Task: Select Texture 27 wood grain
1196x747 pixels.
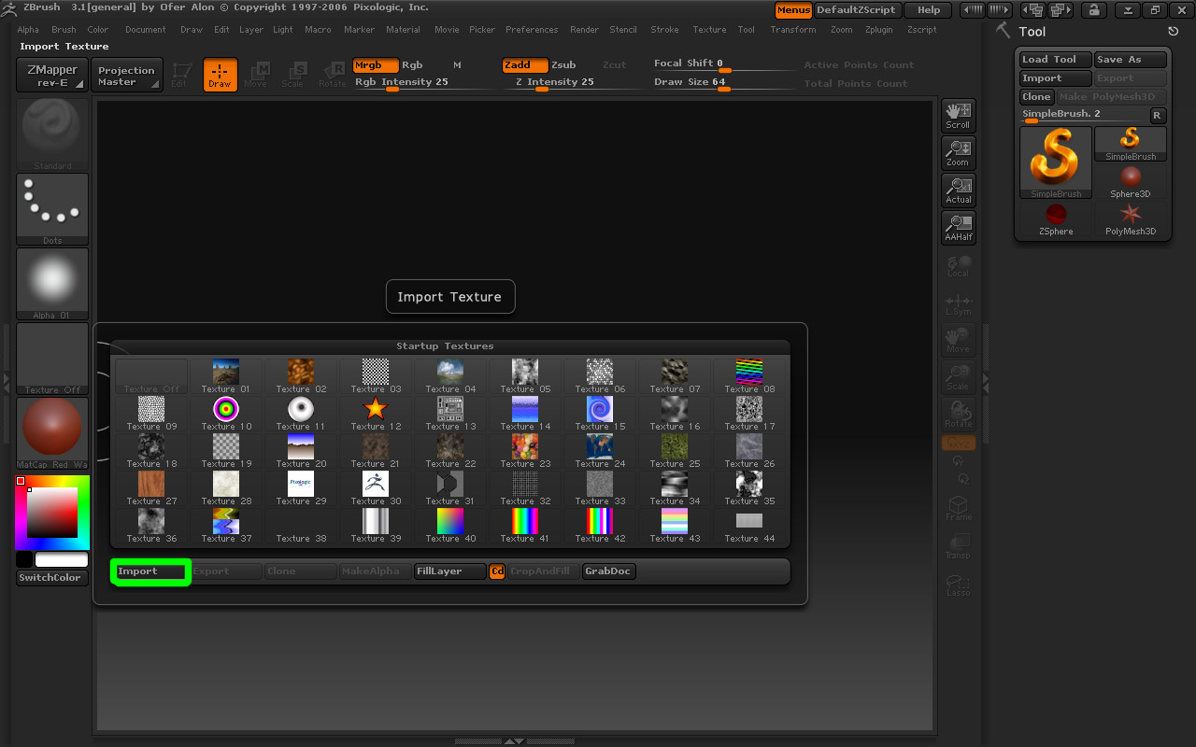Action: [151, 488]
